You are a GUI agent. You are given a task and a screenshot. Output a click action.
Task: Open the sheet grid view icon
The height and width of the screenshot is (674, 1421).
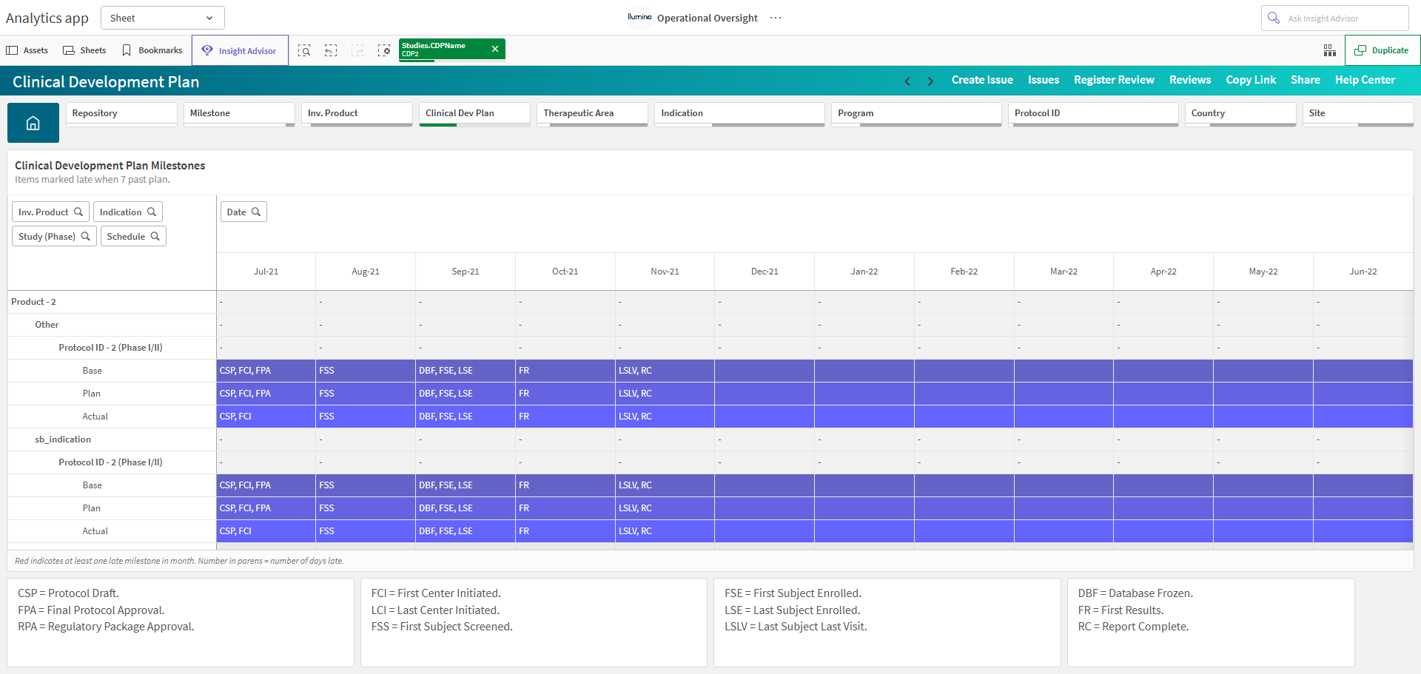1330,50
